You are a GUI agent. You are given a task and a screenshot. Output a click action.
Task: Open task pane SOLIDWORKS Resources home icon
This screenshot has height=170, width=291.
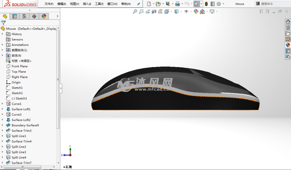[x=288, y=22]
